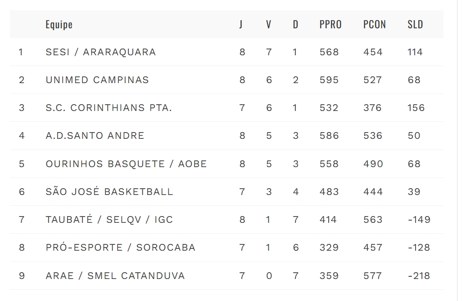The height and width of the screenshot is (301, 466).
Task: Click rank number 7 in the standings
Action: 21,220
